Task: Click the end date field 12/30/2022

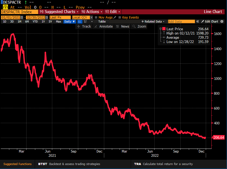Action: (36, 18)
